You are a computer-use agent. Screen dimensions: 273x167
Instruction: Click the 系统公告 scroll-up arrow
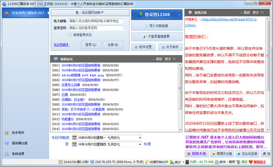click(267, 19)
